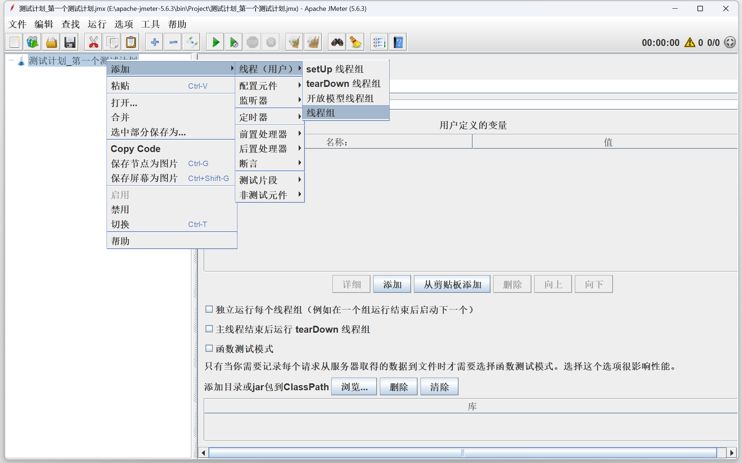The image size is (742, 463).
Task: Select 线程组 in the thread submenu
Action: coord(346,113)
